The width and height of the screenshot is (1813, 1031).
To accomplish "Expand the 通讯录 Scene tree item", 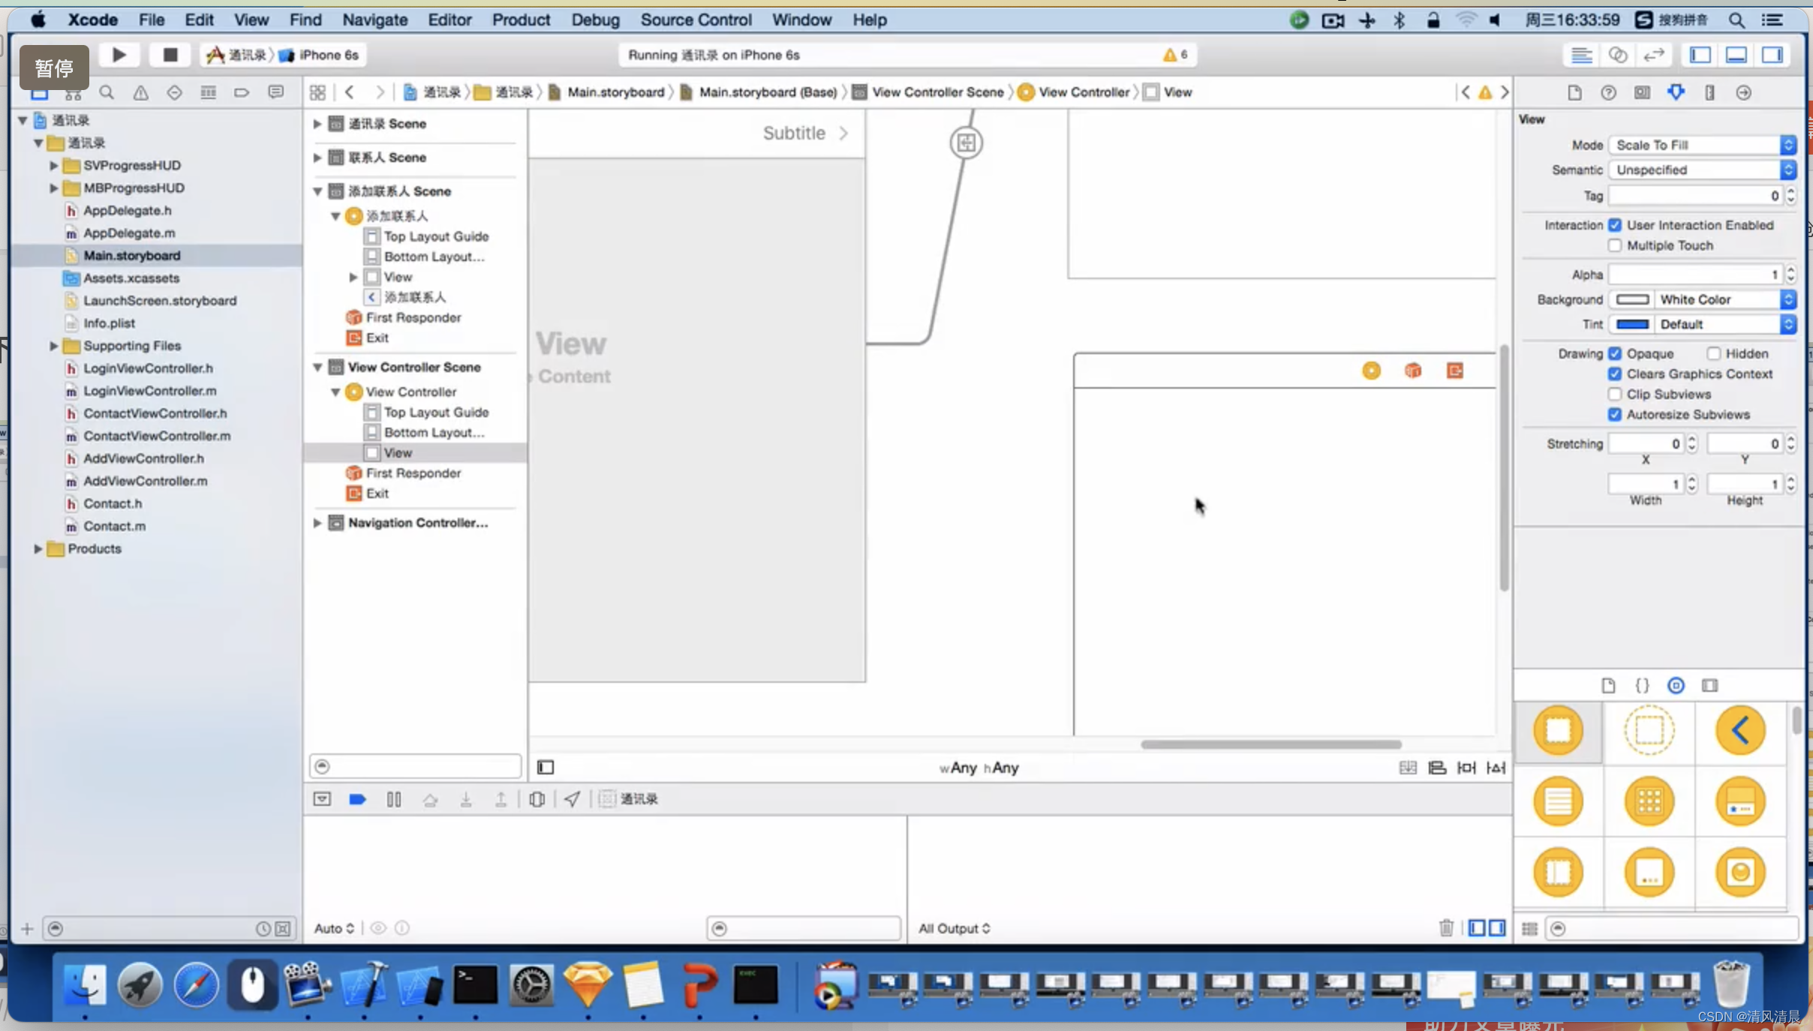I will [317, 123].
